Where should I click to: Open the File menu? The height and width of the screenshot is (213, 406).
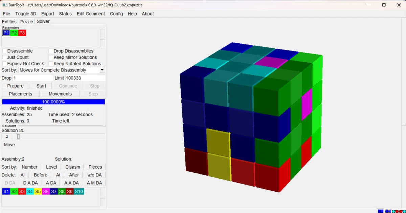[6, 14]
